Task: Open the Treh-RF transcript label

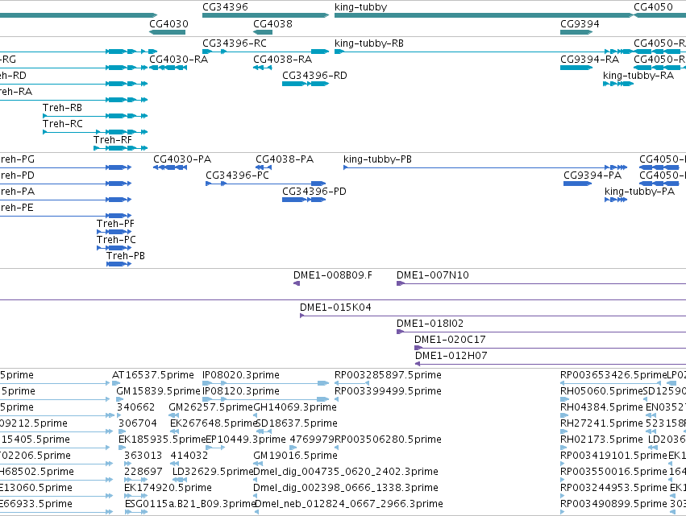Action: click(x=112, y=140)
